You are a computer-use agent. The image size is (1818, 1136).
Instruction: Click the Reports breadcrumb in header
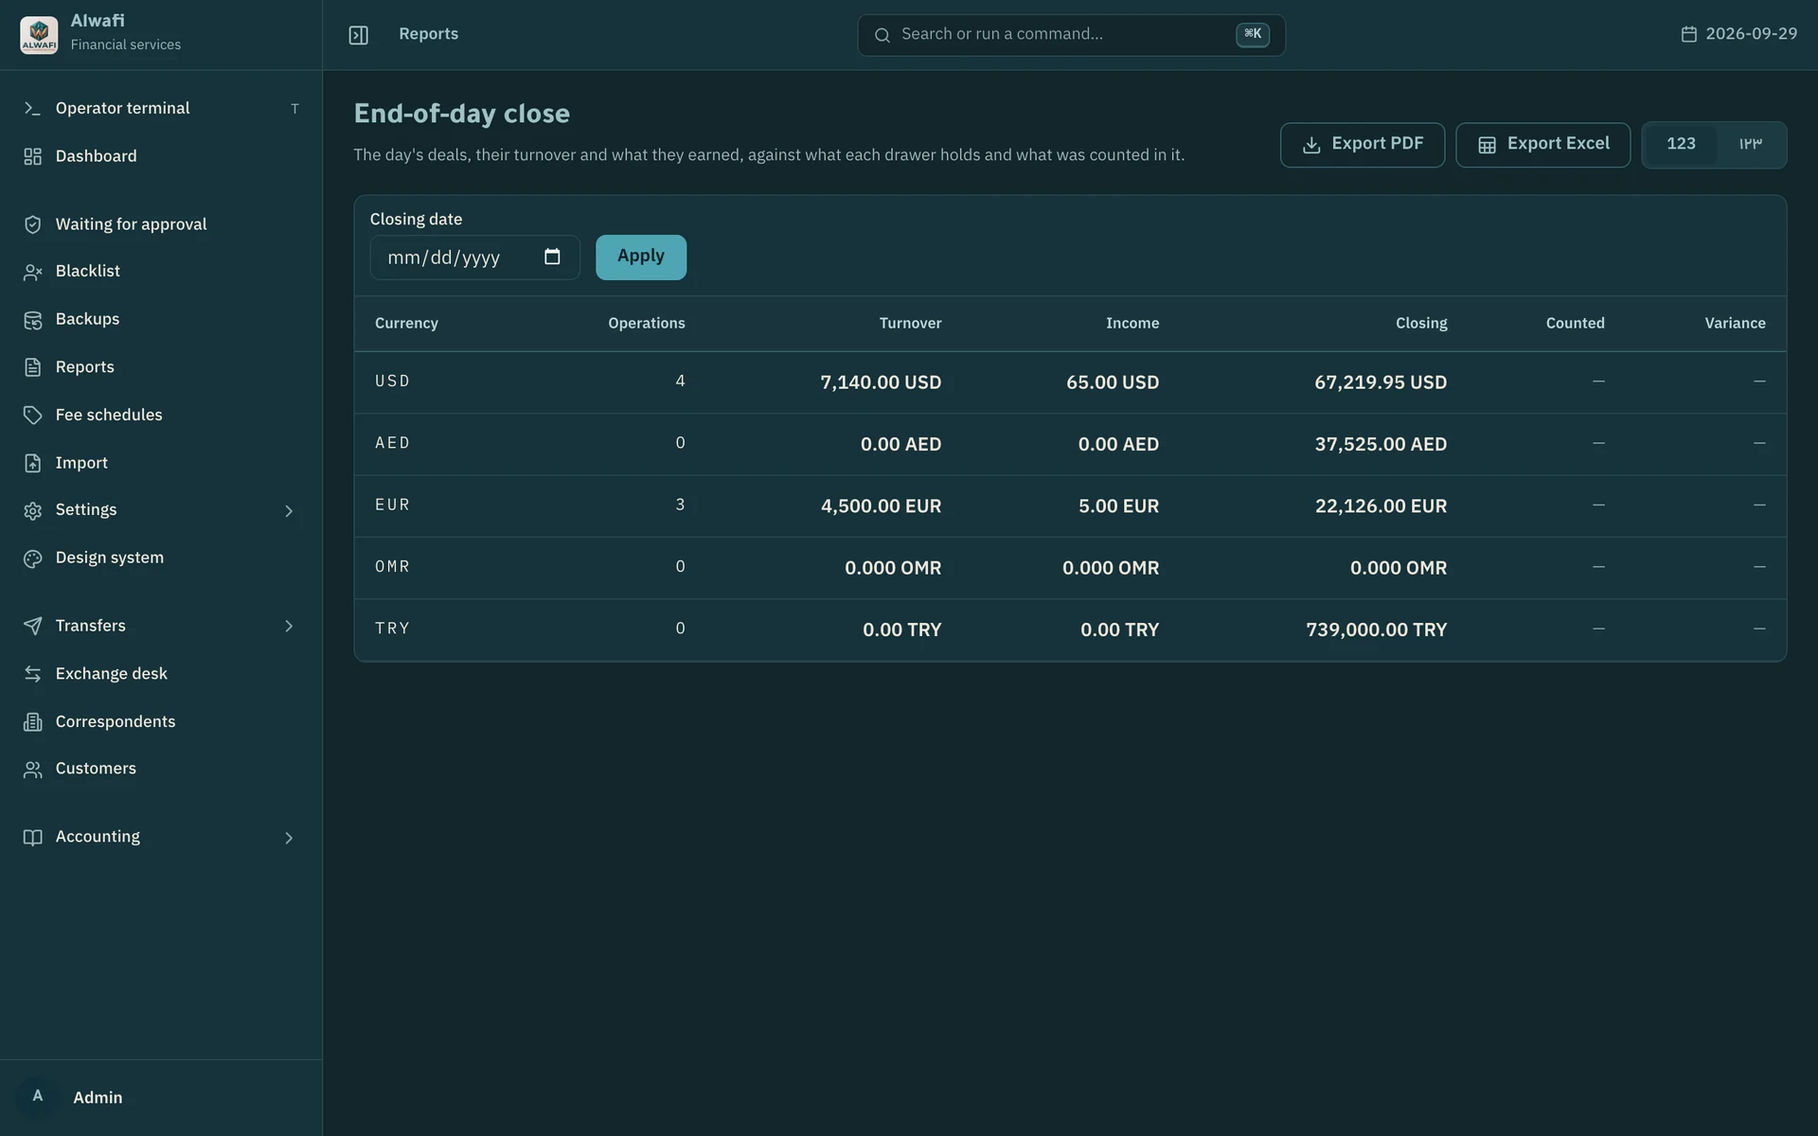pyautogui.click(x=428, y=34)
